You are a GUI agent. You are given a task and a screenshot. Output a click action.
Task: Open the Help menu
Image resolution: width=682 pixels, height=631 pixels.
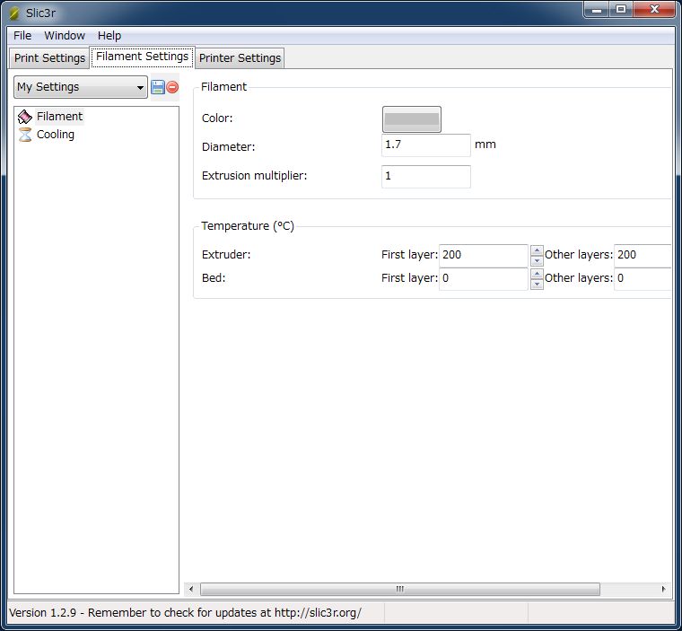coord(109,36)
